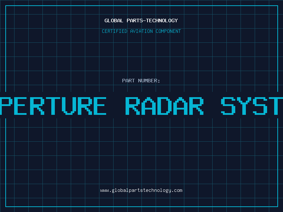Click the letter R starting RADAR
The height and width of the screenshot is (212, 283).
133,106
